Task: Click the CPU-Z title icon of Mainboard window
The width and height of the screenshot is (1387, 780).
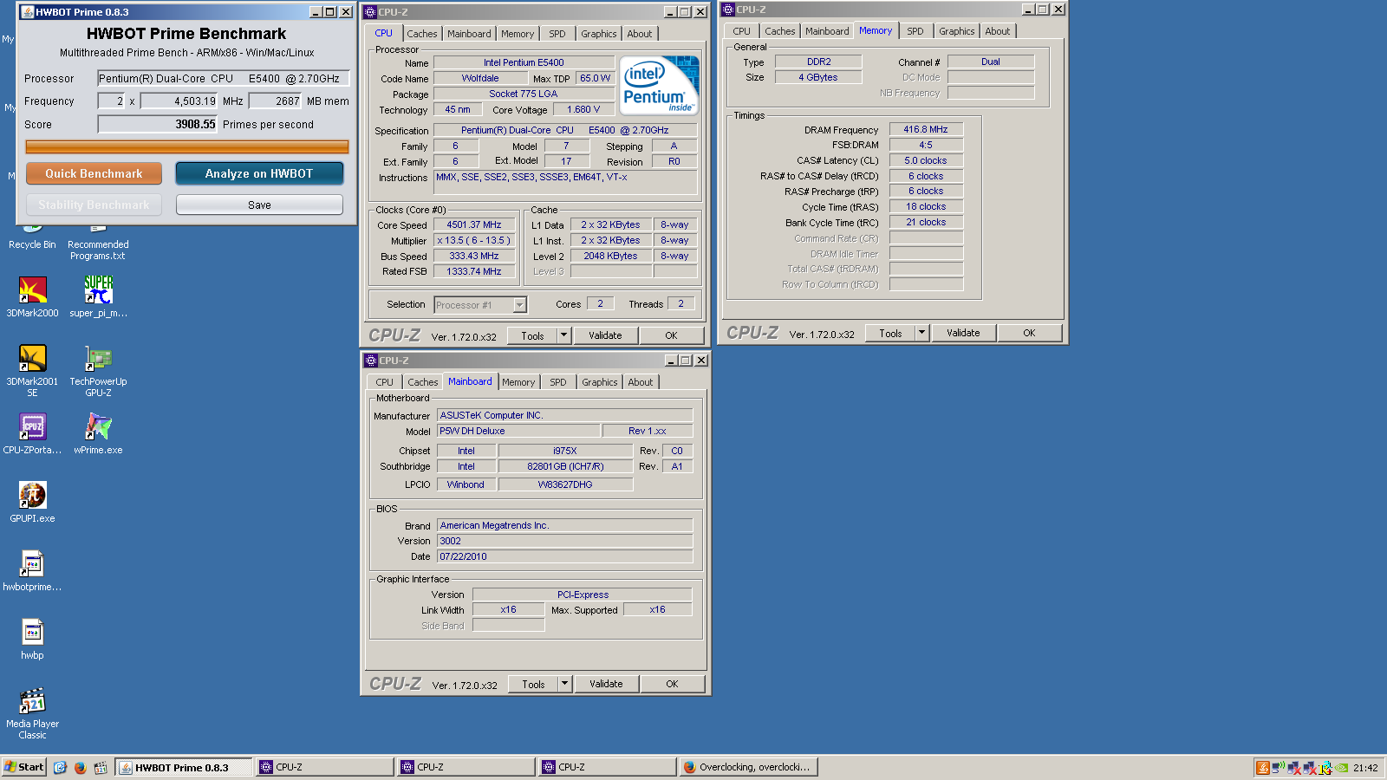Action: tap(371, 361)
